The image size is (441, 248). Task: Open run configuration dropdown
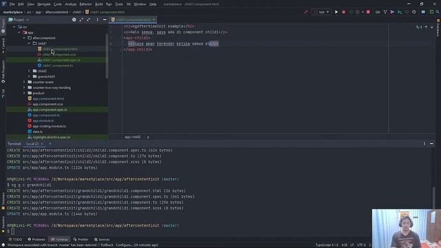coord(321,12)
